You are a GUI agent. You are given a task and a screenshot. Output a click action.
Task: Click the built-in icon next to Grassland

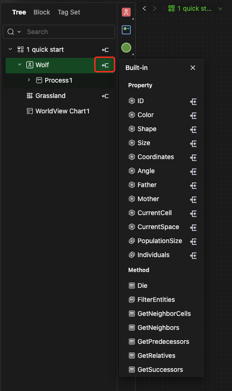coord(105,96)
